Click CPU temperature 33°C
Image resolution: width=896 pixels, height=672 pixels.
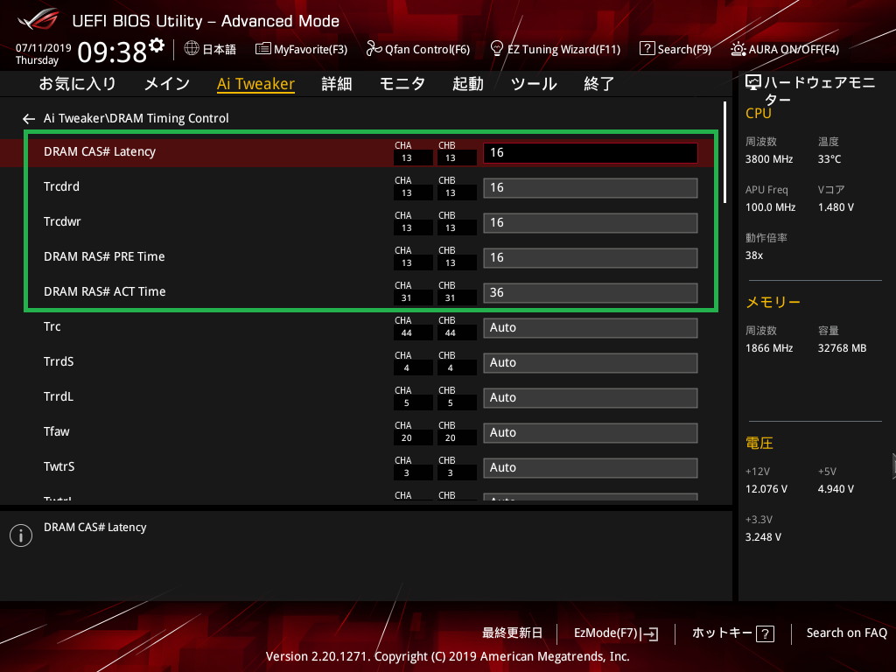pyautogui.click(x=829, y=159)
